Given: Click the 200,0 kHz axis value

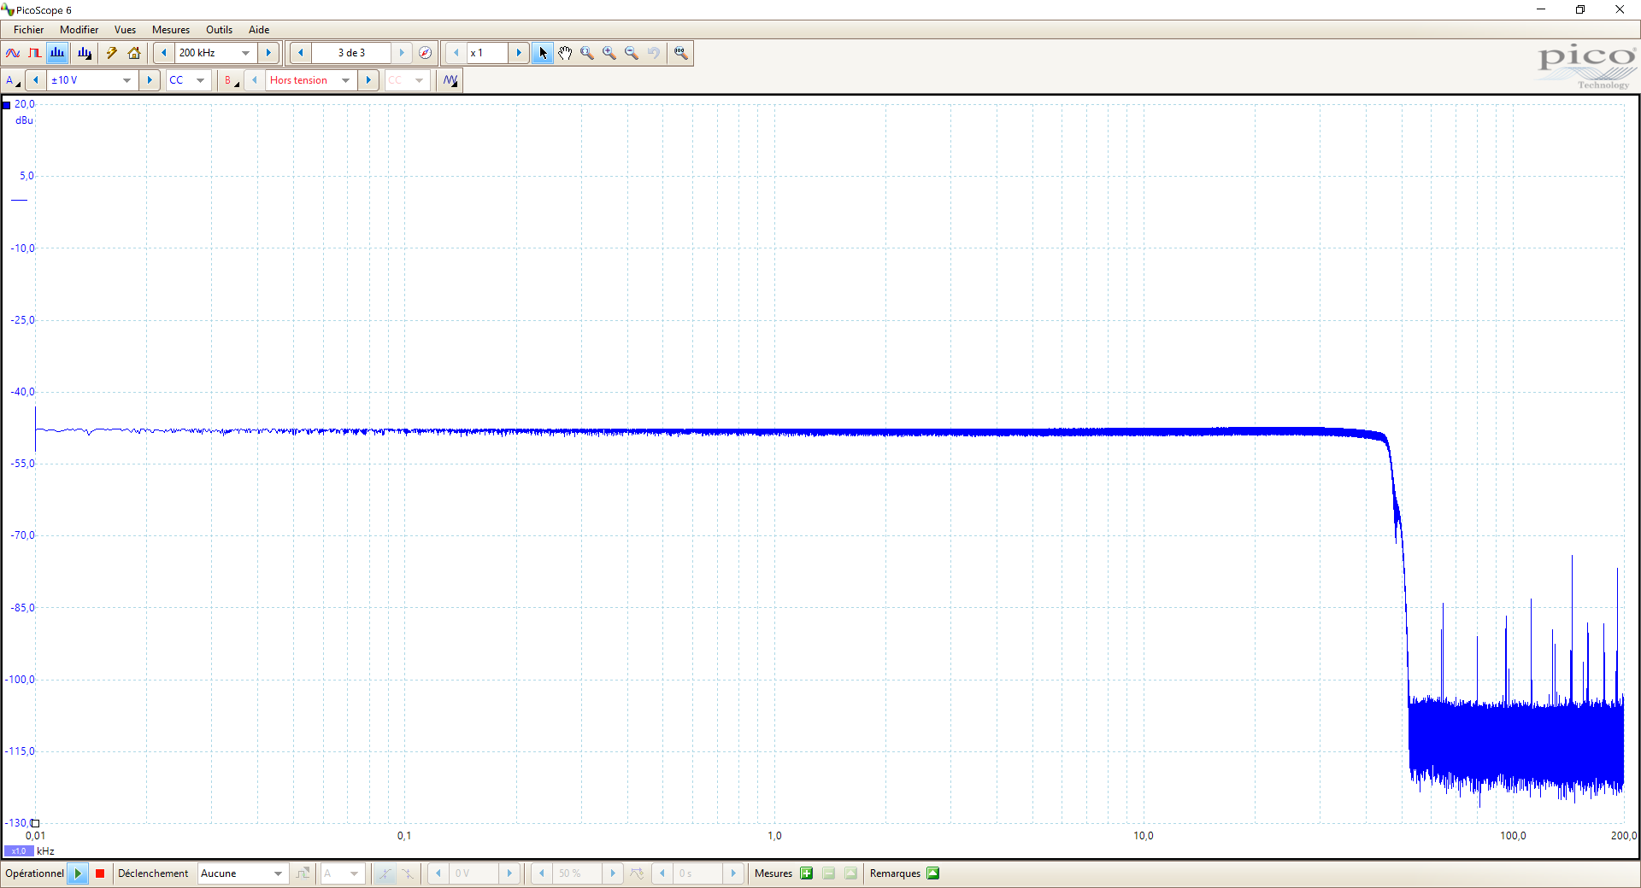Looking at the screenshot, I should point(1624,836).
